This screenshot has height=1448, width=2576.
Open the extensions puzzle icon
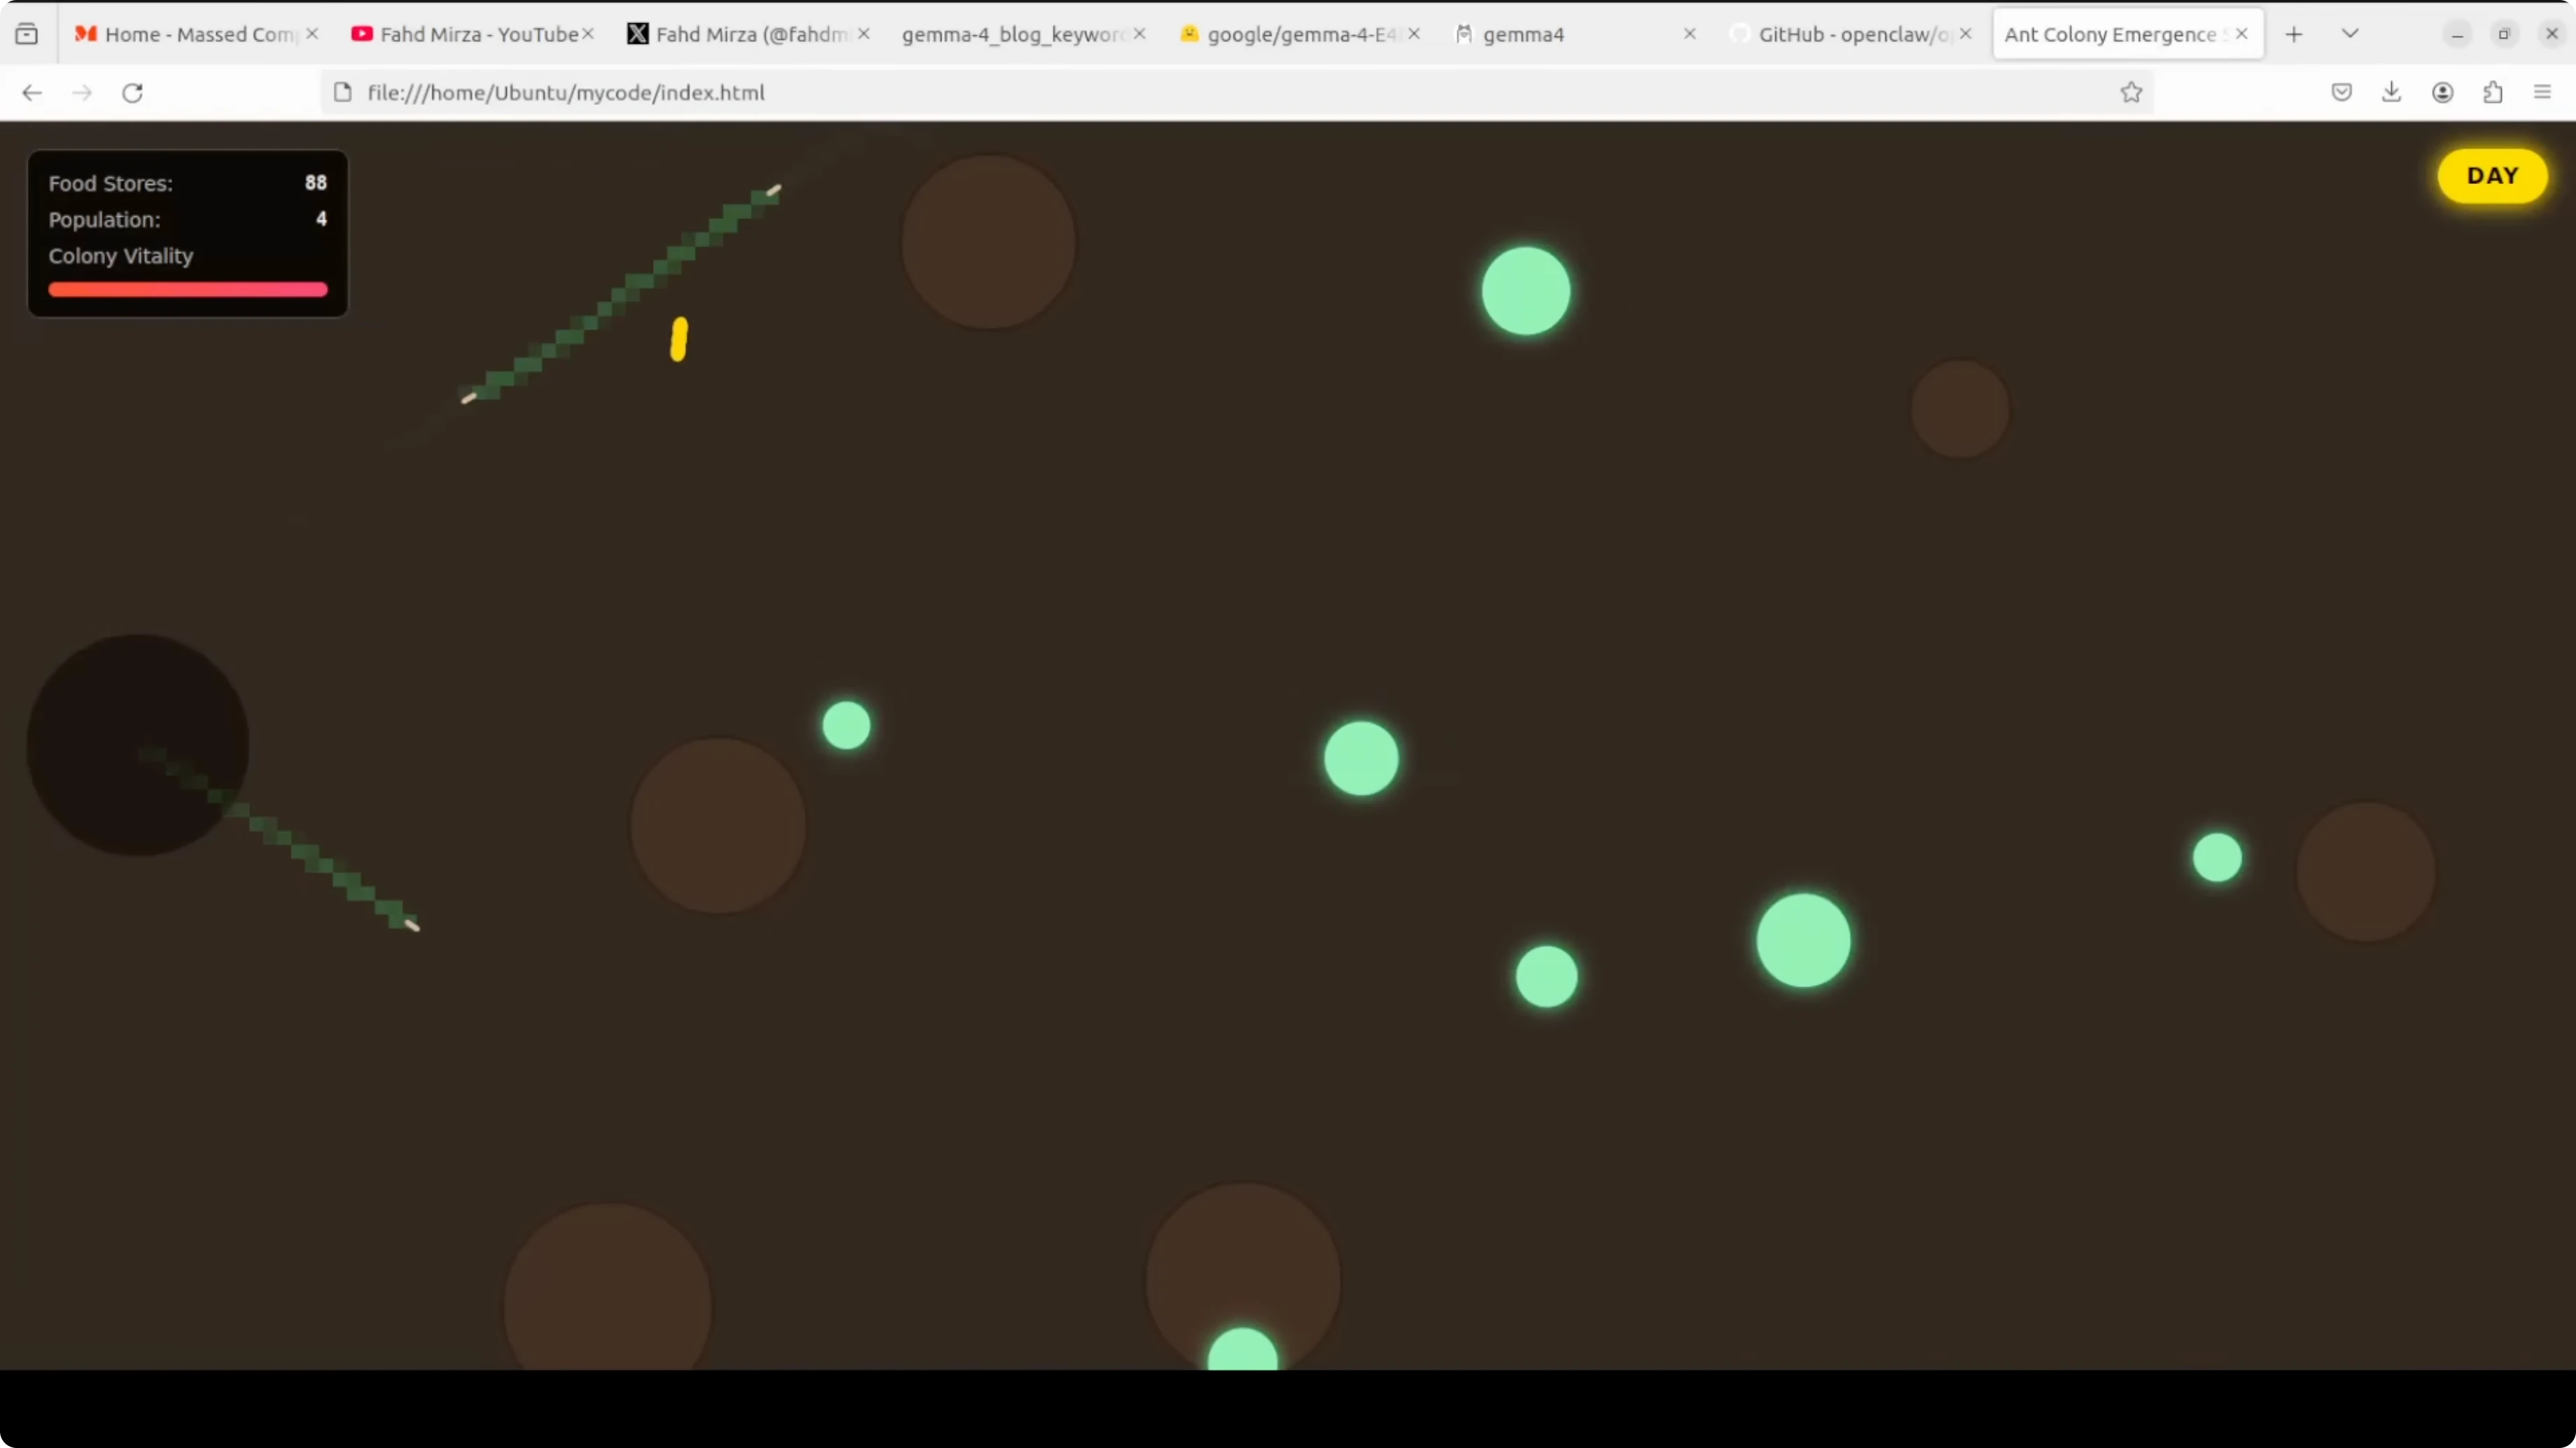(2492, 93)
